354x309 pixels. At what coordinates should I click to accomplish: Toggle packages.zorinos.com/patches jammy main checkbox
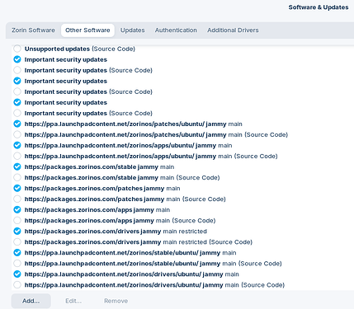(x=17, y=188)
